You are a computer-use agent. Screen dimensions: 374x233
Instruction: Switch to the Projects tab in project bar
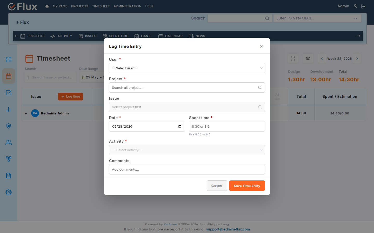(32, 36)
